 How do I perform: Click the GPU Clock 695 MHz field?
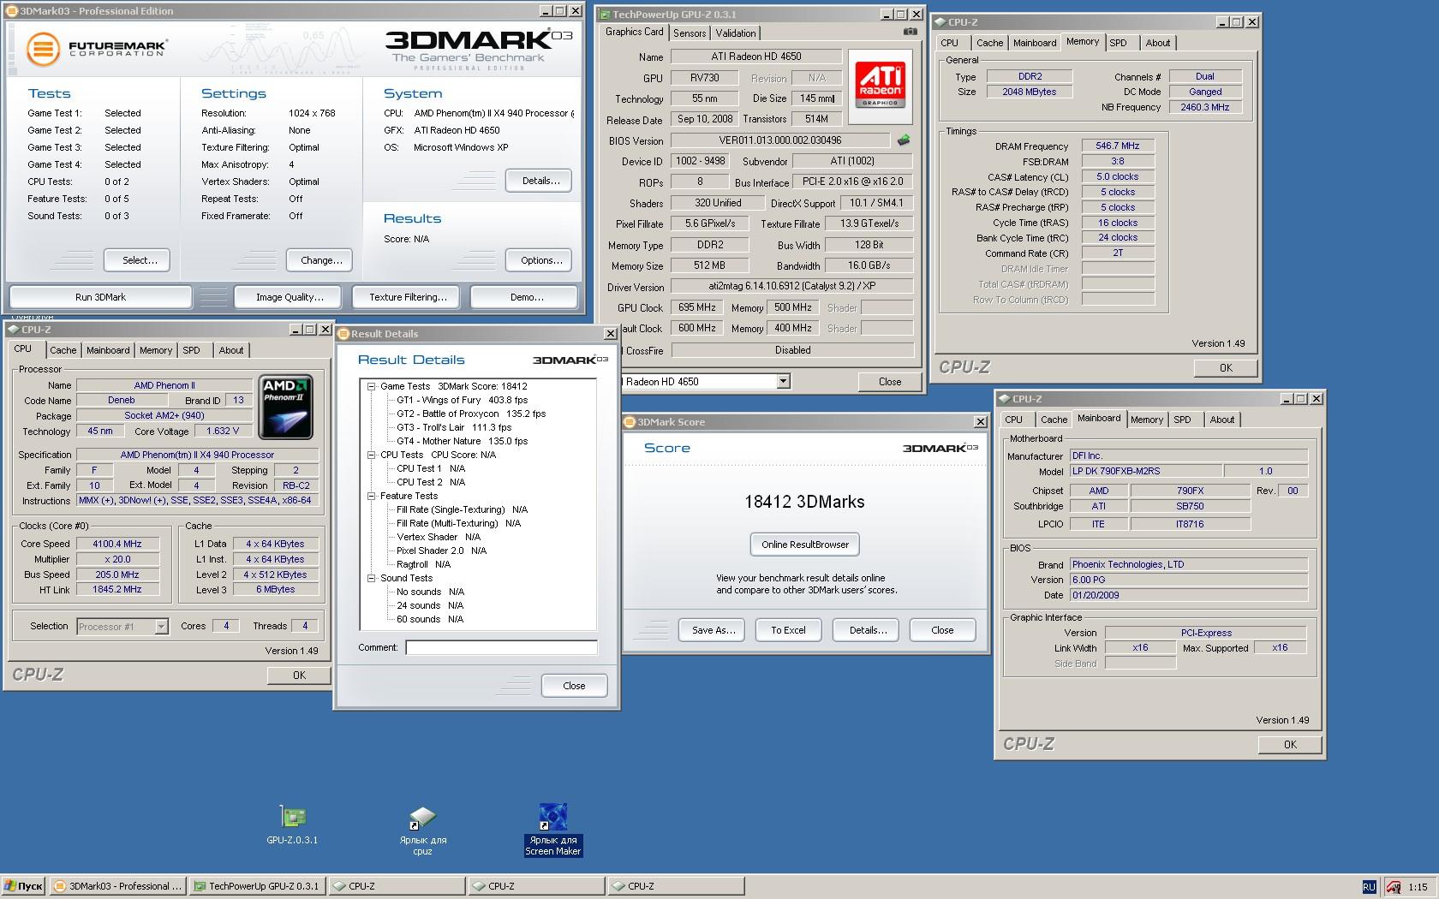pyautogui.click(x=697, y=307)
